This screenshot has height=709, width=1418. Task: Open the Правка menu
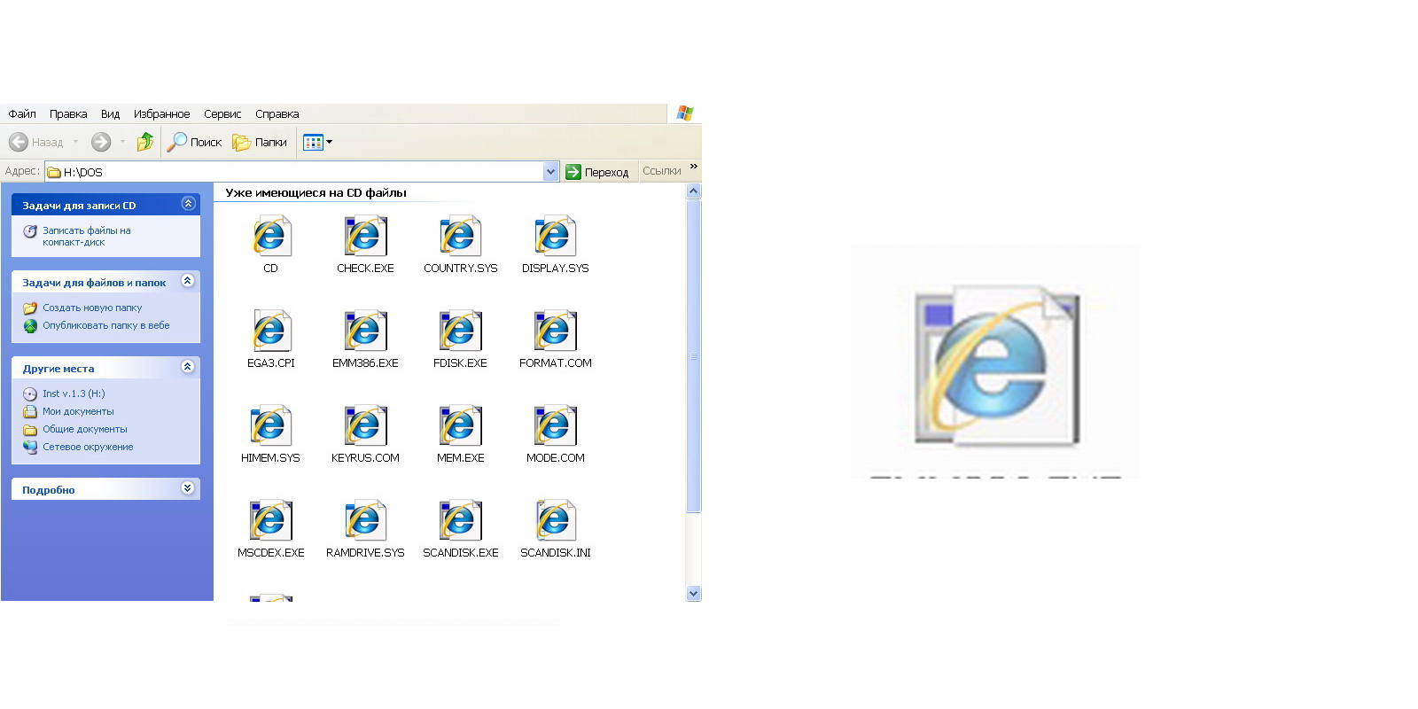(68, 114)
